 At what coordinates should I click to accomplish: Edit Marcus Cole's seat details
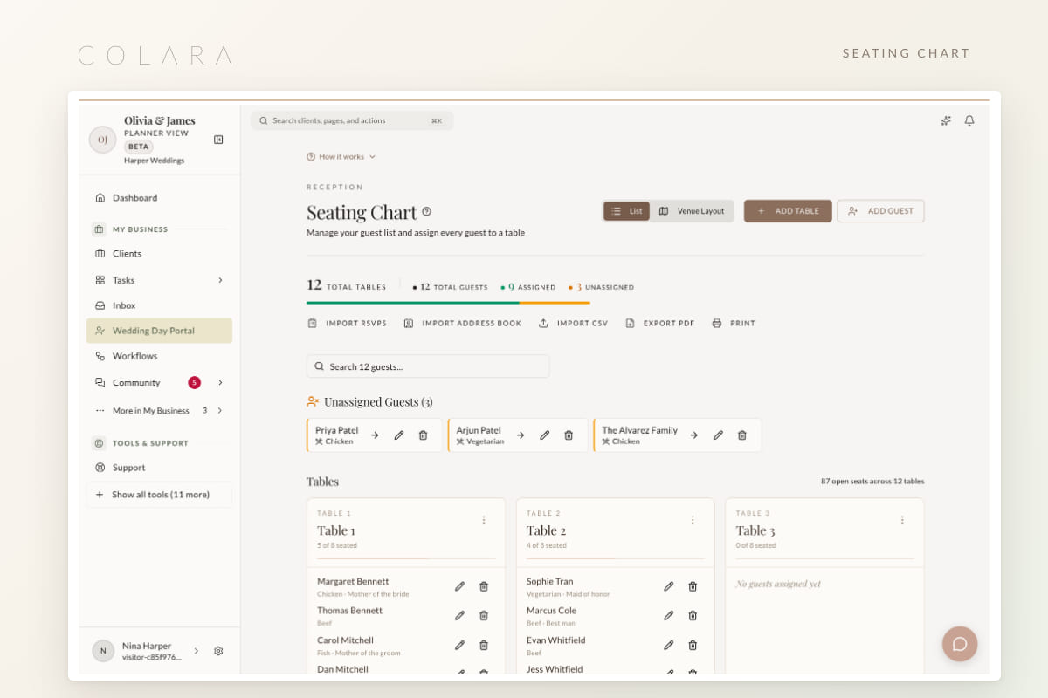click(669, 615)
